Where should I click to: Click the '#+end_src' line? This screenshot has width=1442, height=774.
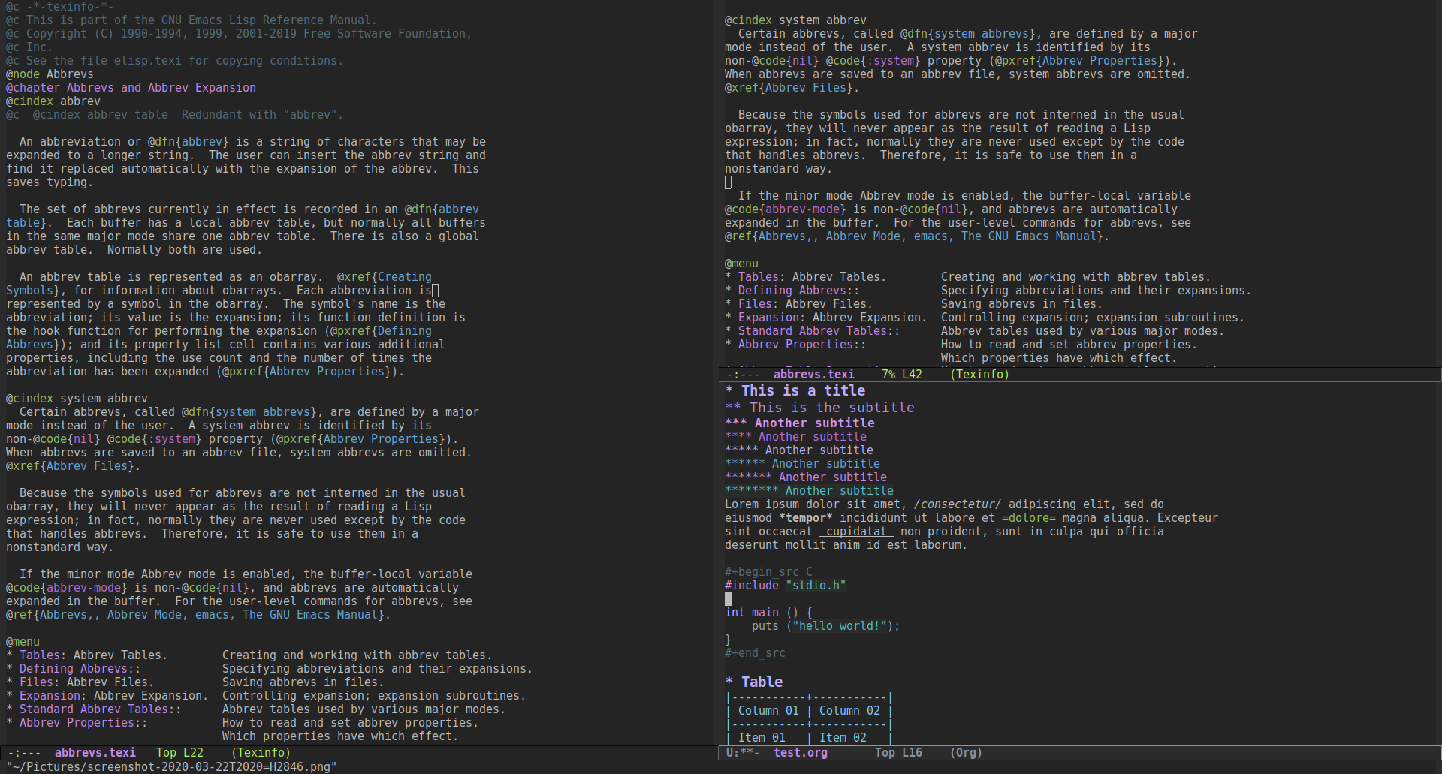(755, 652)
